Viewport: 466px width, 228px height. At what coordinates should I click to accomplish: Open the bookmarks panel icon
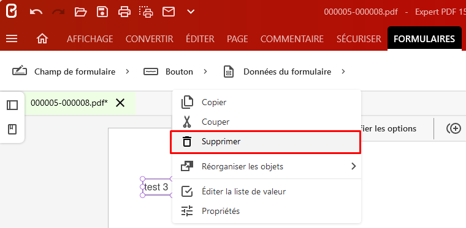(12, 130)
